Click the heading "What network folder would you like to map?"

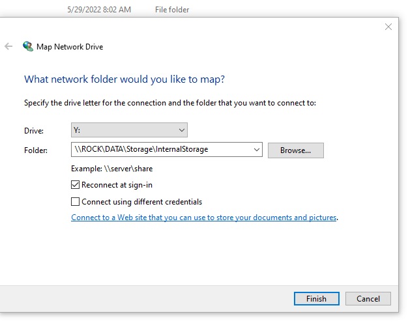(x=124, y=79)
